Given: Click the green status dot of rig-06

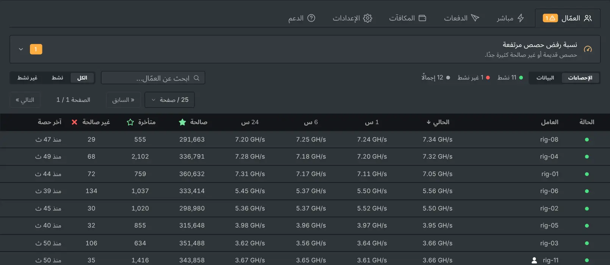Looking at the screenshot, I should click(x=587, y=191).
